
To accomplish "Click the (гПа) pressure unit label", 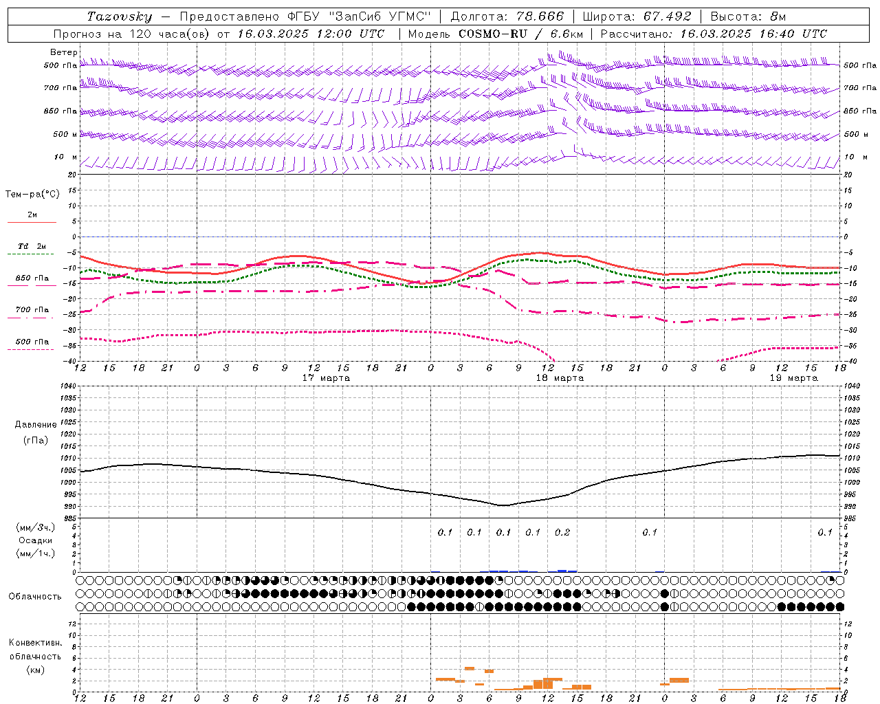I will (36, 441).
